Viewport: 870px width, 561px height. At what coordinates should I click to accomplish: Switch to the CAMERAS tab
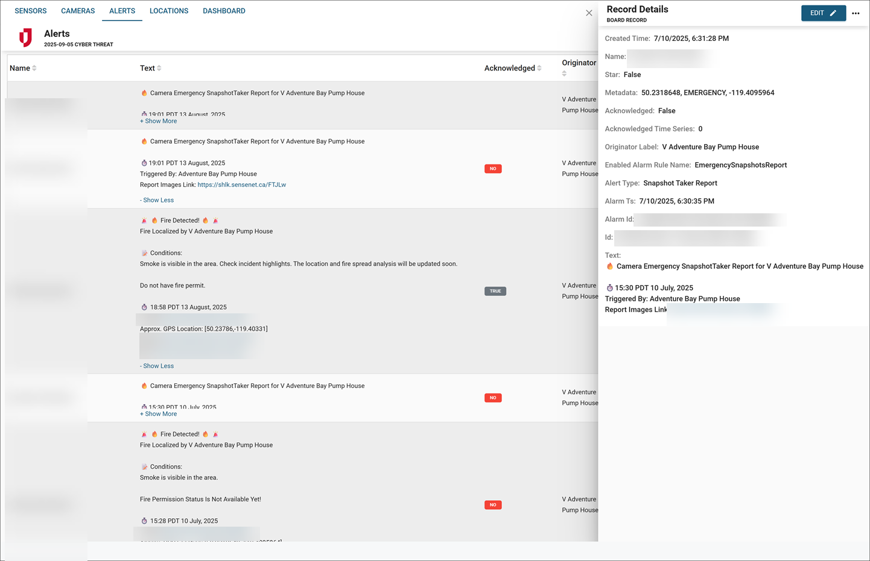(x=77, y=10)
